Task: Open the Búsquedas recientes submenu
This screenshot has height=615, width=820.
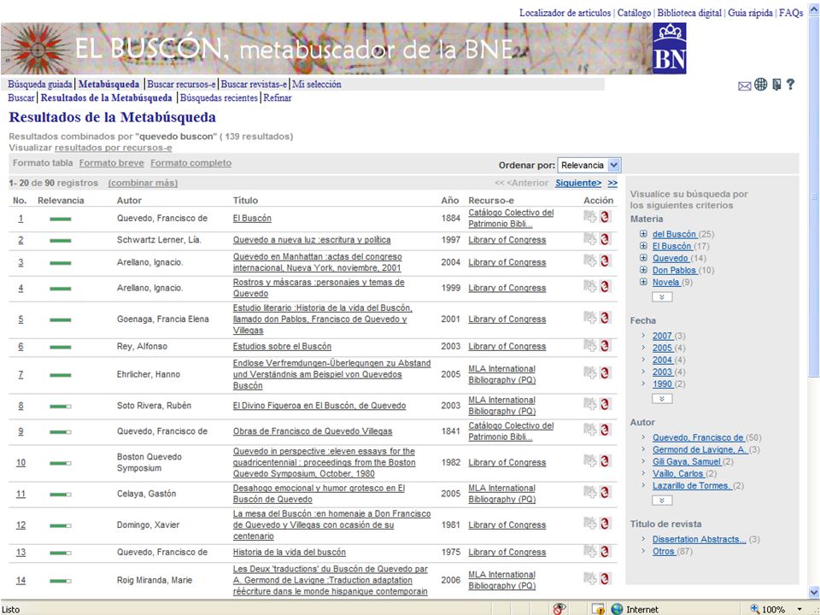Action: [x=220, y=97]
